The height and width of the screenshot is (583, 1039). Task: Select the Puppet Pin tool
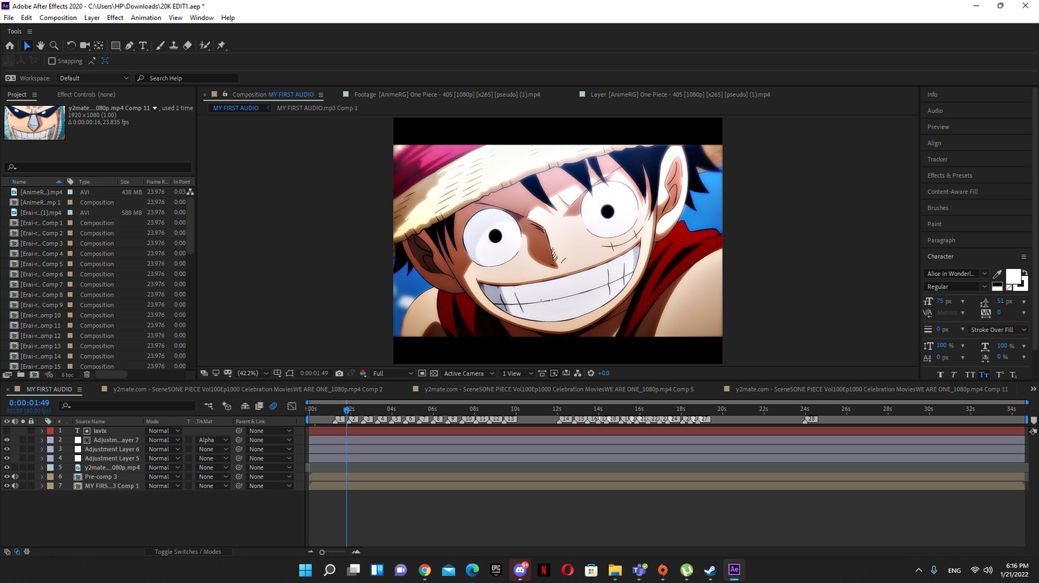[x=221, y=46]
